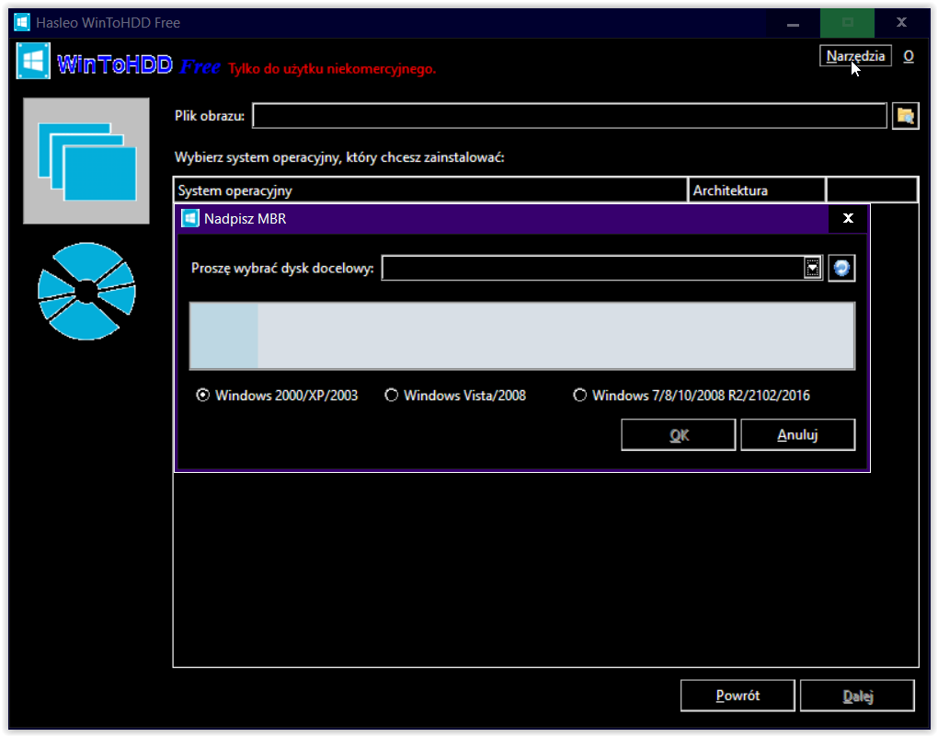Click the 'Tylko do użytku niekomercyjnego.' text
Viewport: 938px width, 737px height.
click(332, 69)
